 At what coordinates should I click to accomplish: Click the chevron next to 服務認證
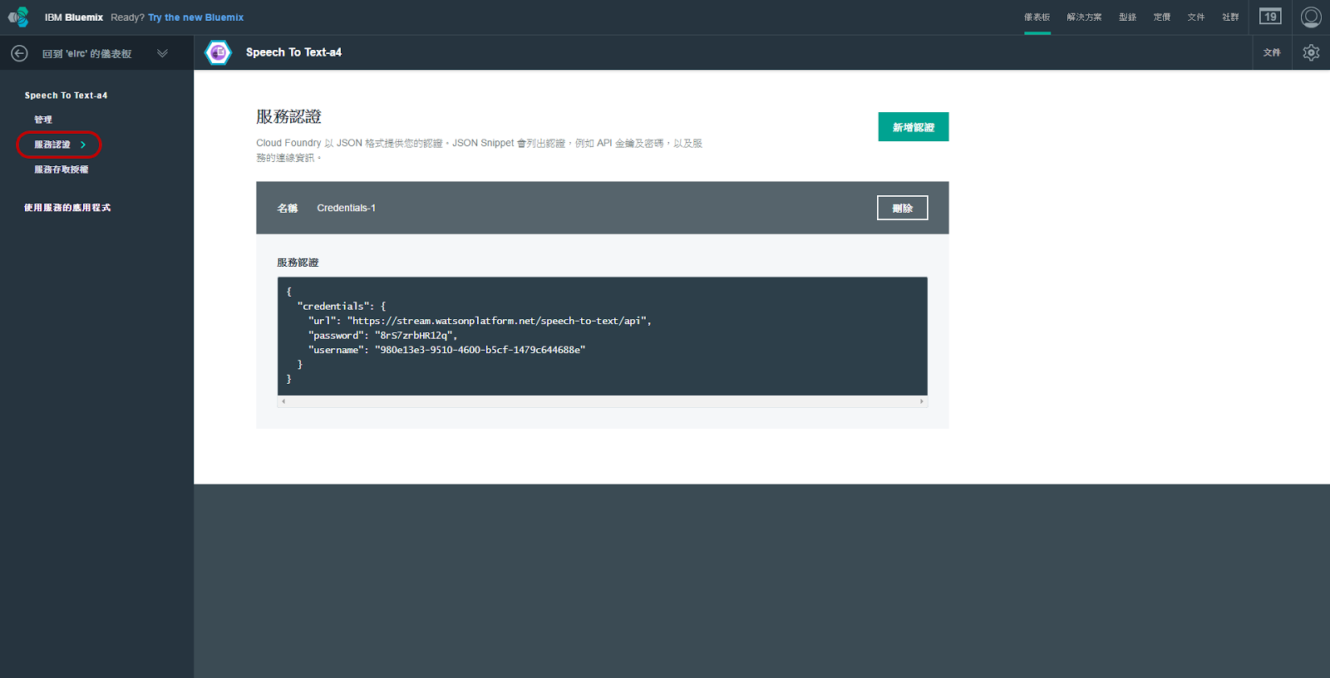[83, 145]
